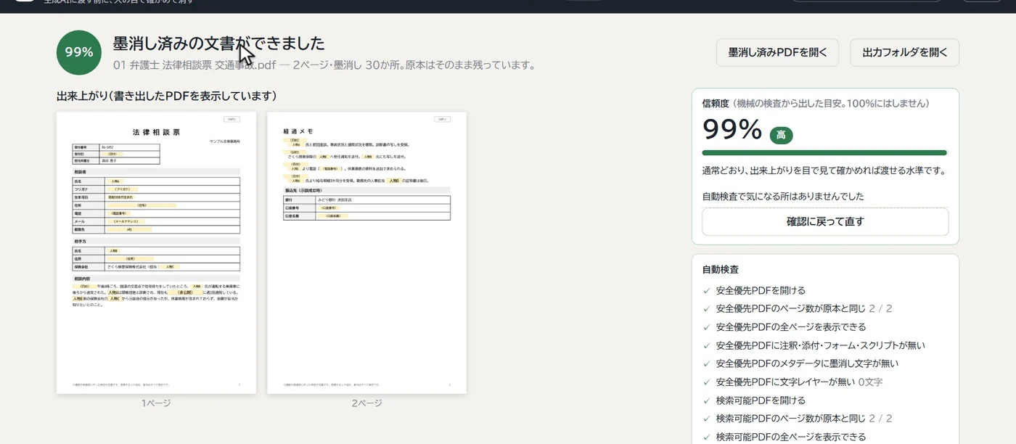Click the check mark beside 文字レイヤーが無い

click(x=707, y=382)
